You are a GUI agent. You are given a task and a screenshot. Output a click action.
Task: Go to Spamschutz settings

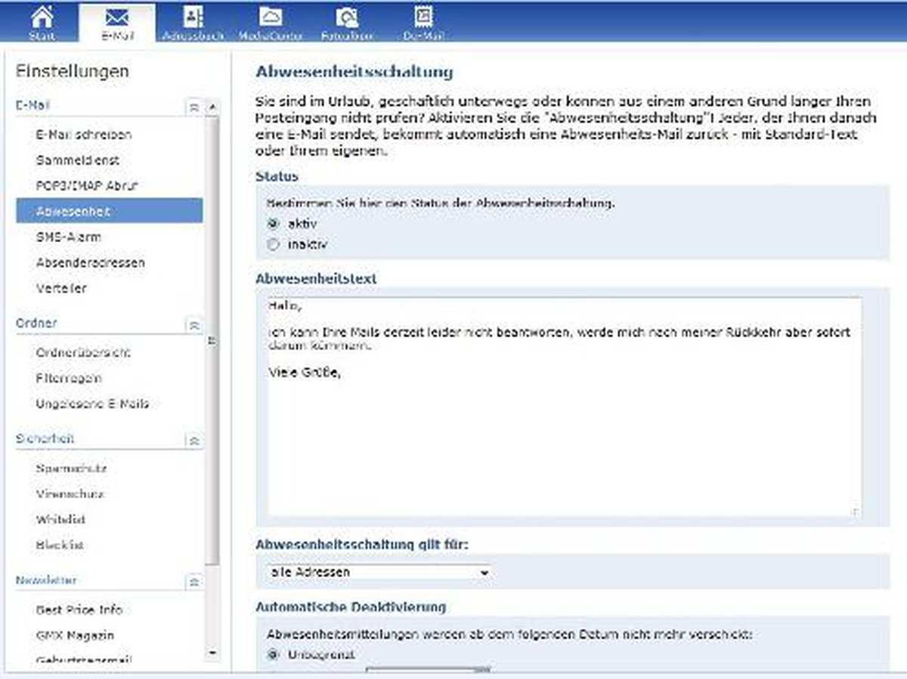tap(71, 468)
